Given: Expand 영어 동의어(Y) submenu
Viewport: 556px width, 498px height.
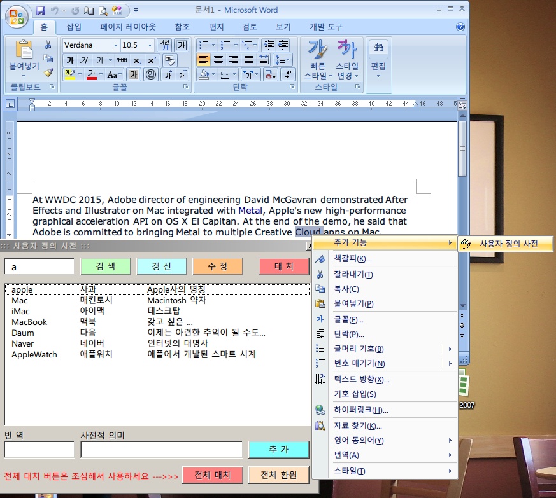Looking at the screenshot, I should click(x=385, y=441).
